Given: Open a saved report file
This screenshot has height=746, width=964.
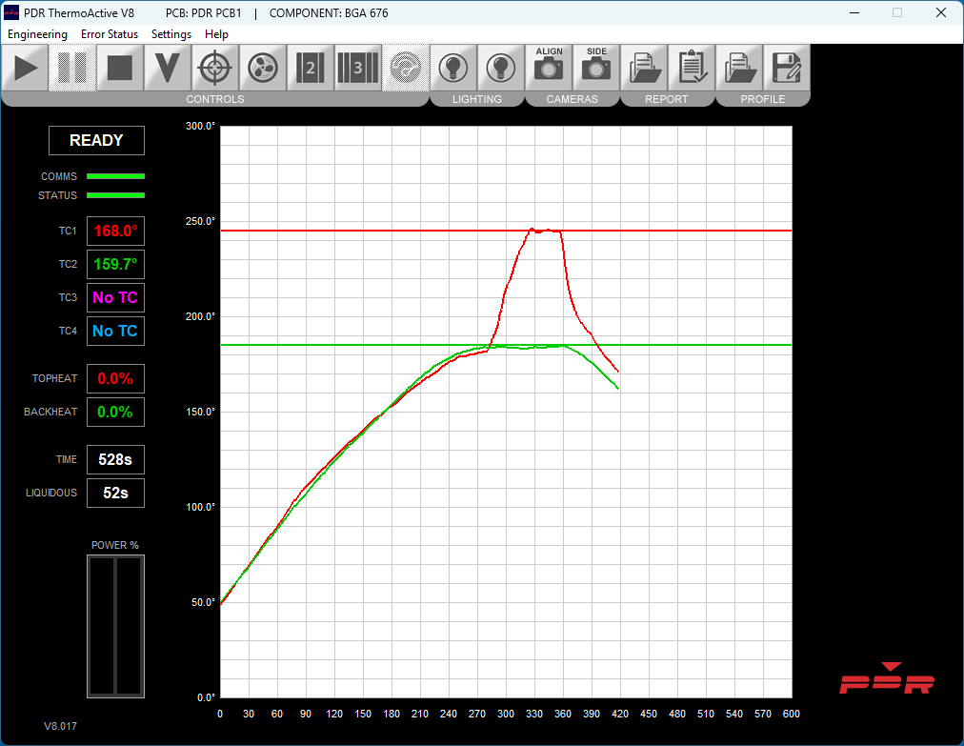Looking at the screenshot, I should pos(644,68).
